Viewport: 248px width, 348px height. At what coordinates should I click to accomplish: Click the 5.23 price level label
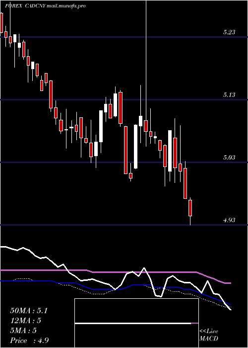[229, 32]
